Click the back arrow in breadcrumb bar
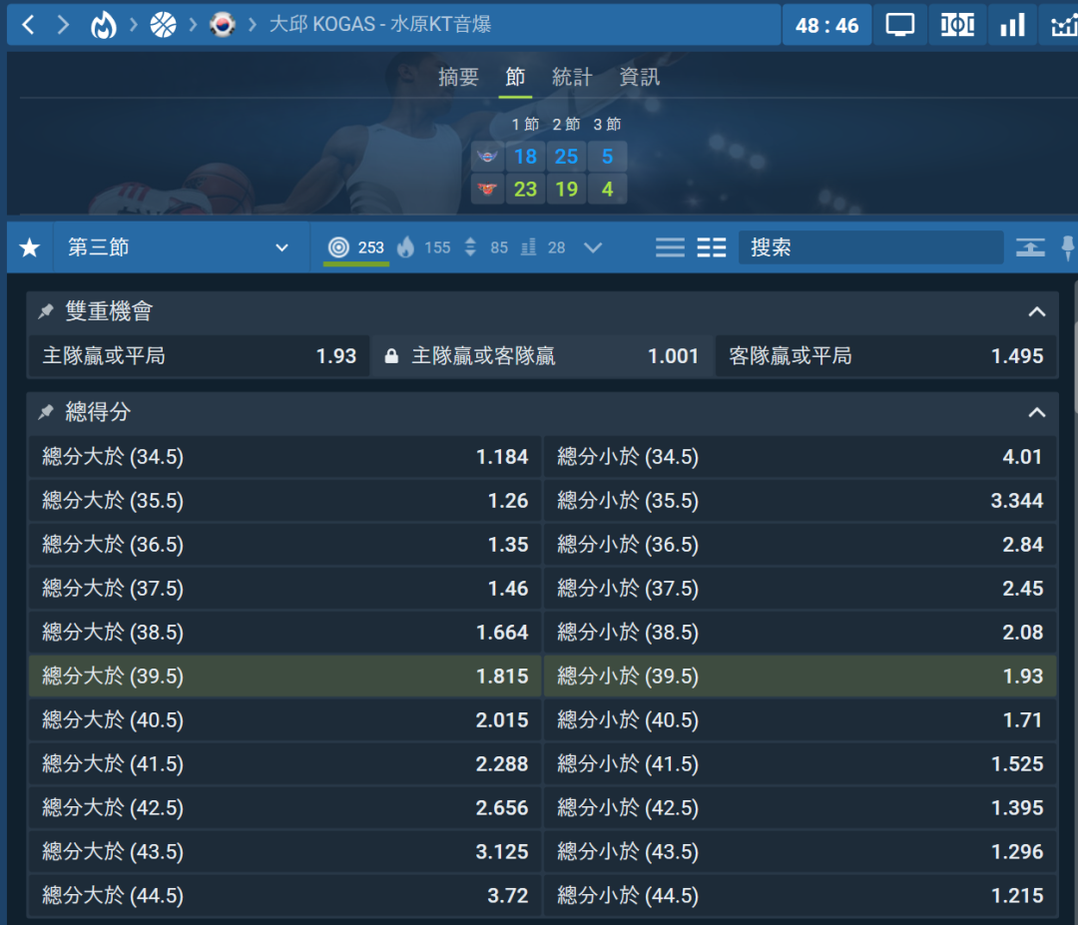1078x925 pixels. click(28, 25)
